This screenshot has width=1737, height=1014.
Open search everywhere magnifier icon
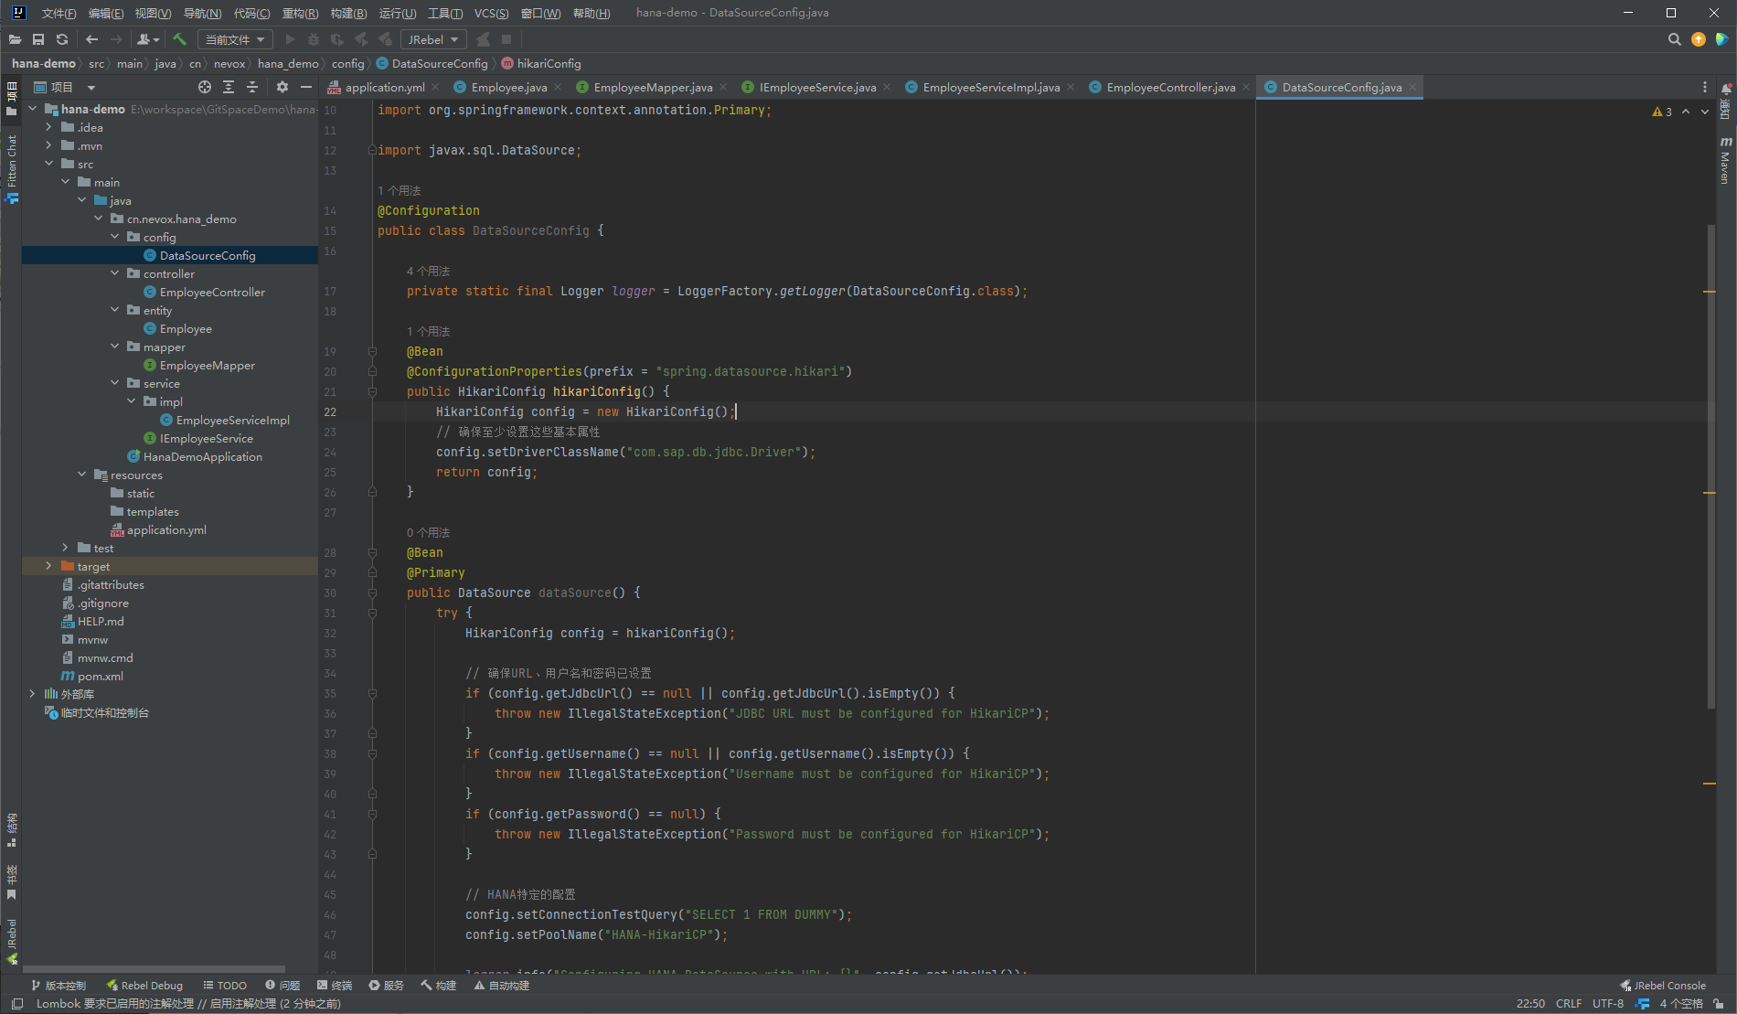pyautogui.click(x=1674, y=39)
